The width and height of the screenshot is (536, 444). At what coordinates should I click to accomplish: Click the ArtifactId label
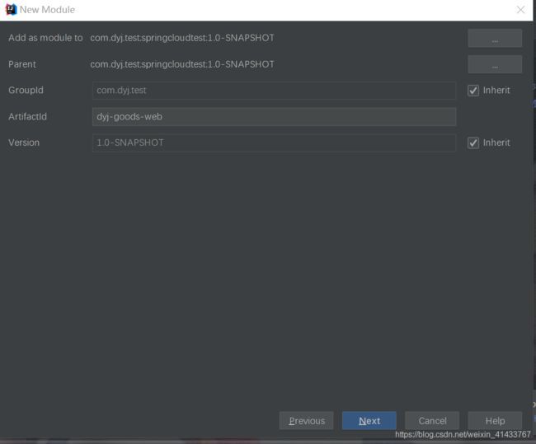point(28,116)
